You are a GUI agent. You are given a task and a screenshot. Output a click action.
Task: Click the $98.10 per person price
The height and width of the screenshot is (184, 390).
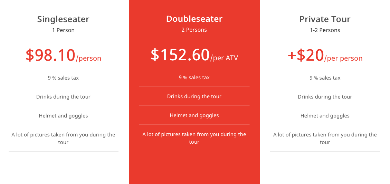click(x=63, y=55)
